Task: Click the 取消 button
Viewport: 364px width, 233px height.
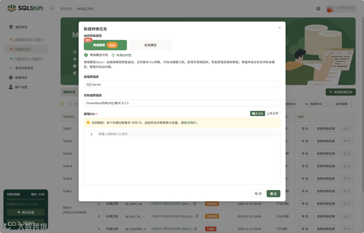Action: [x=258, y=194]
